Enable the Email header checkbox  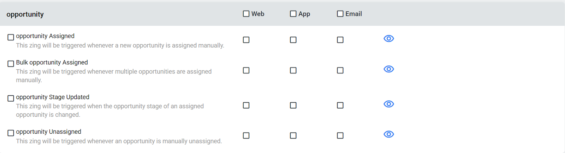[340, 14]
